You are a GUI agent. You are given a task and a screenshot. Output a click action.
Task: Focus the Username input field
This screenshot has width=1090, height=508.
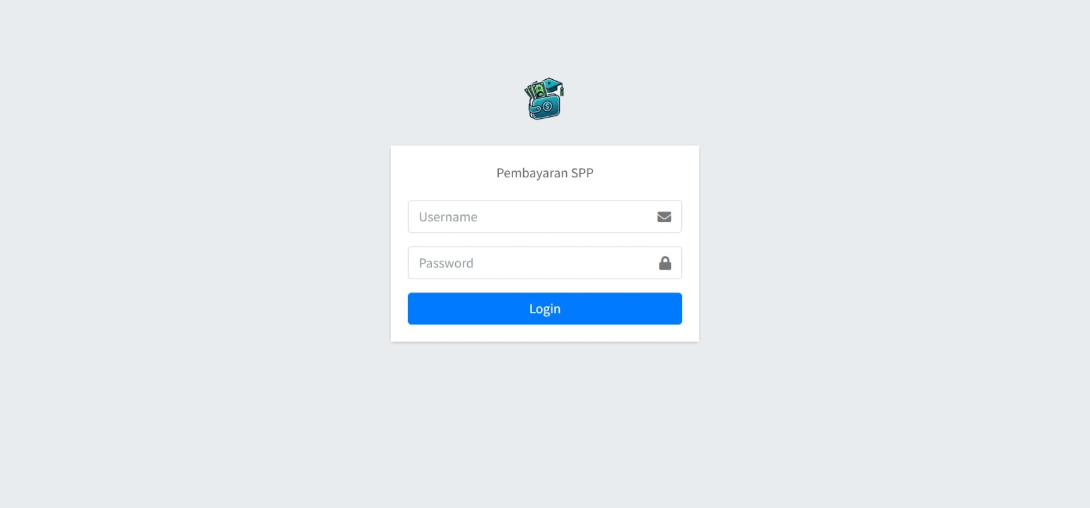545,216
